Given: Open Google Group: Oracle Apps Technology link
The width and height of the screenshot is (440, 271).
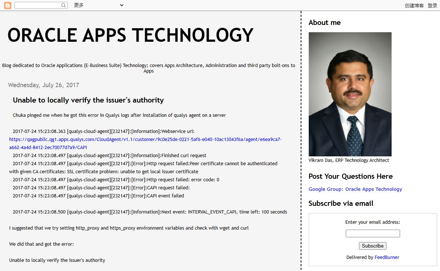Looking at the screenshot, I should point(355,189).
